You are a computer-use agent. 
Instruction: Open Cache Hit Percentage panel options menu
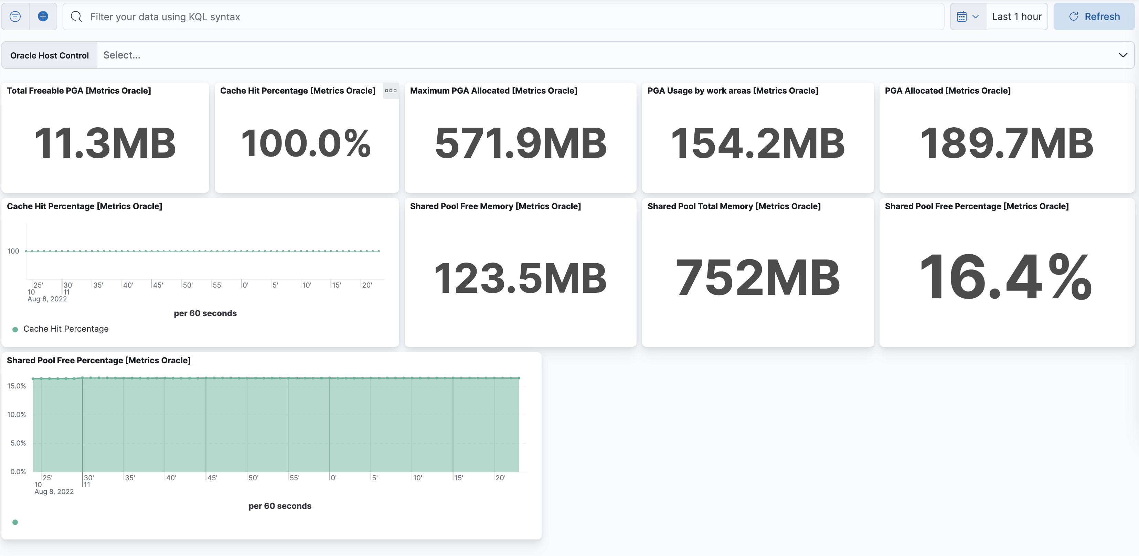coord(391,90)
